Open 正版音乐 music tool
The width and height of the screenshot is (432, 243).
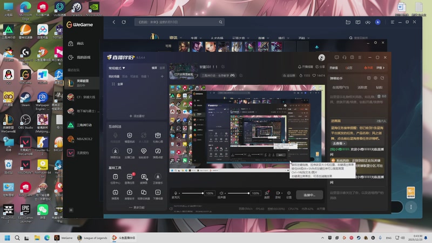pyautogui.click(x=158, y=178)
